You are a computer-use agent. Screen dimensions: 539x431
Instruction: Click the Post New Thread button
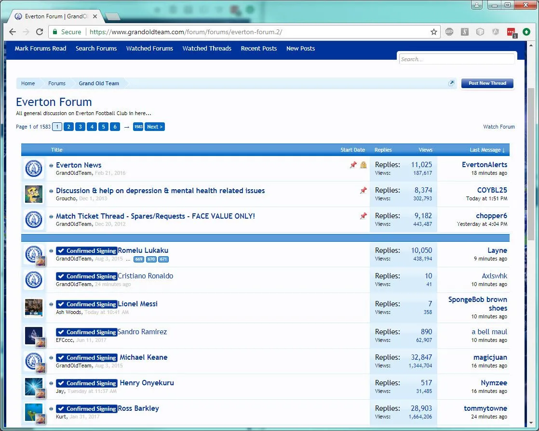pos(487,83)
